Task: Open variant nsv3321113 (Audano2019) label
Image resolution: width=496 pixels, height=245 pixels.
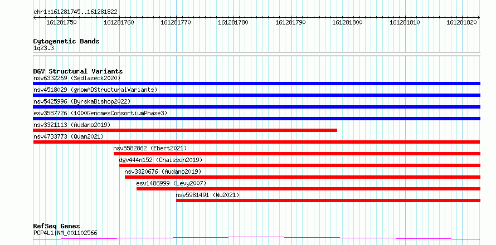Action: tap(72, 125)
